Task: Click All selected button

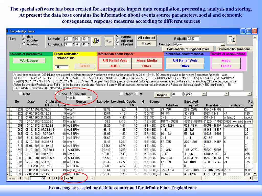Action: 147,38
